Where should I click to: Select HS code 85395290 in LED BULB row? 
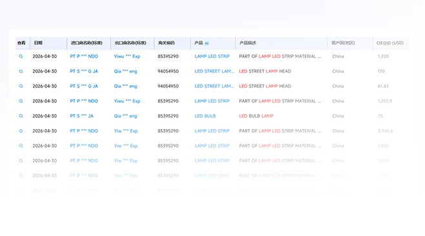click(168, 116)
